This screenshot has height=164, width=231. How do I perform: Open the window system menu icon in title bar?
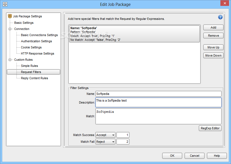click(x=5, y=4)
